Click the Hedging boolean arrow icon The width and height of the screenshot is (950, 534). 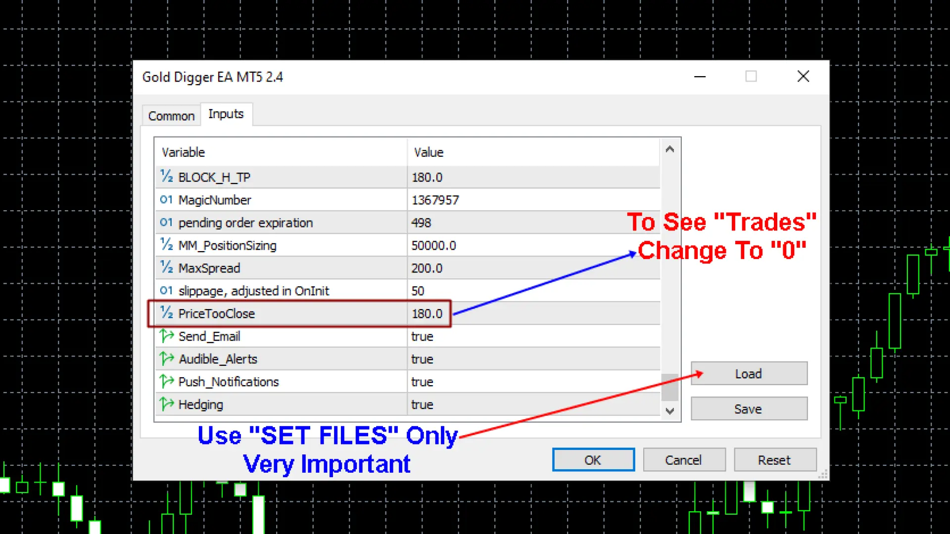166,404
